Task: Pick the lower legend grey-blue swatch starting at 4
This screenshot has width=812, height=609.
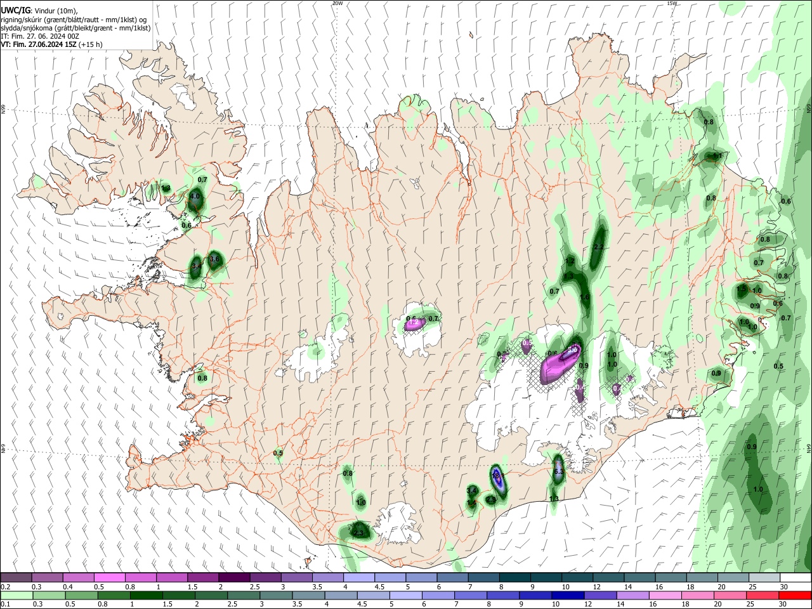Action: [342, 596]
